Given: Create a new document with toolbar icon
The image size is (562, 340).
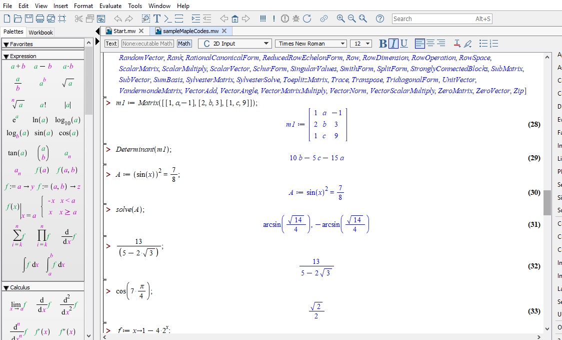Looking at the screenshot, I should (x=7, y=19).
